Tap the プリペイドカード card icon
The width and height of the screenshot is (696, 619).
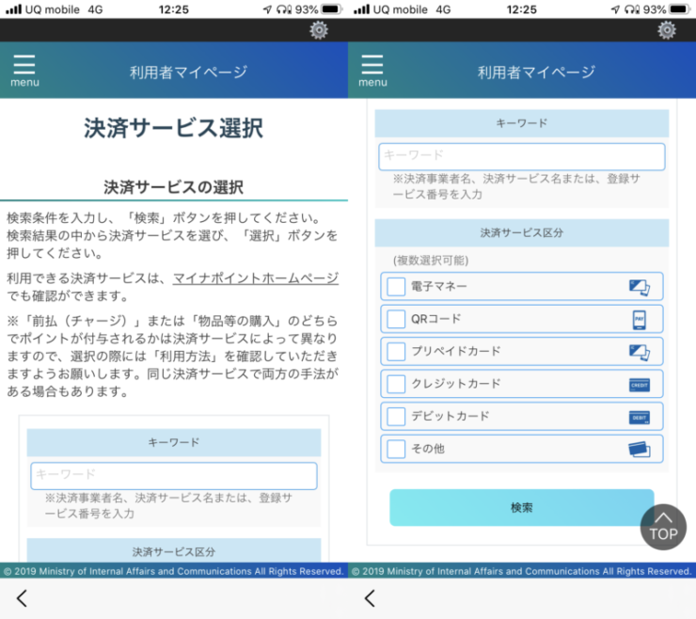(x=640, y=352)
